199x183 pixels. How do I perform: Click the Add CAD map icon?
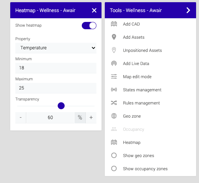click(x=114, y=24)
